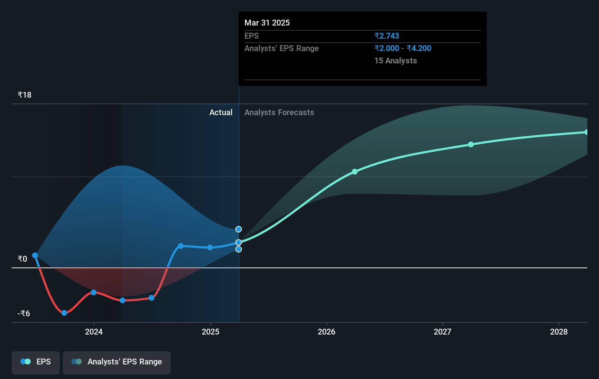Click the 2027 x-axis label

pyautogui.click(x=443, y=332)
